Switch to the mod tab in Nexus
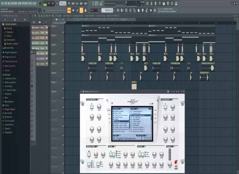The width and height of the screenshot is (239, 174). [x=109, y=114]
